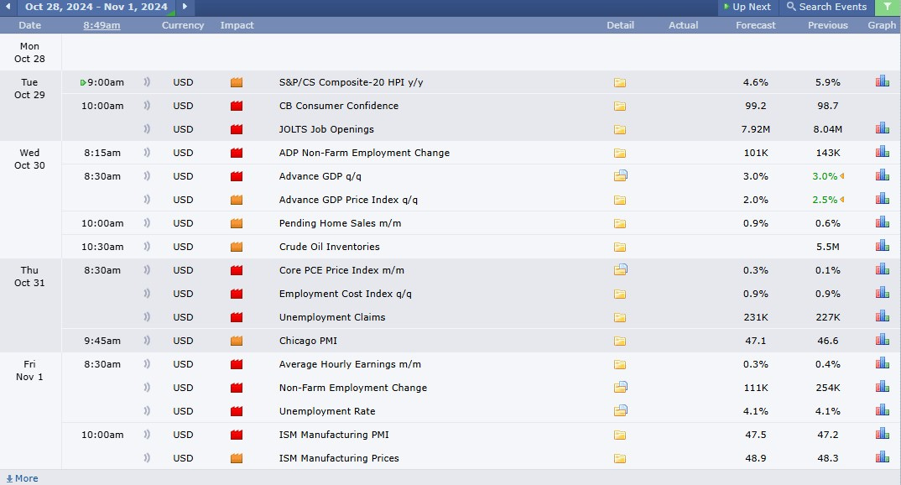
Task: Toggle alert bell for 9:00am S&P/CS event
Action: [x=147, y=82]
